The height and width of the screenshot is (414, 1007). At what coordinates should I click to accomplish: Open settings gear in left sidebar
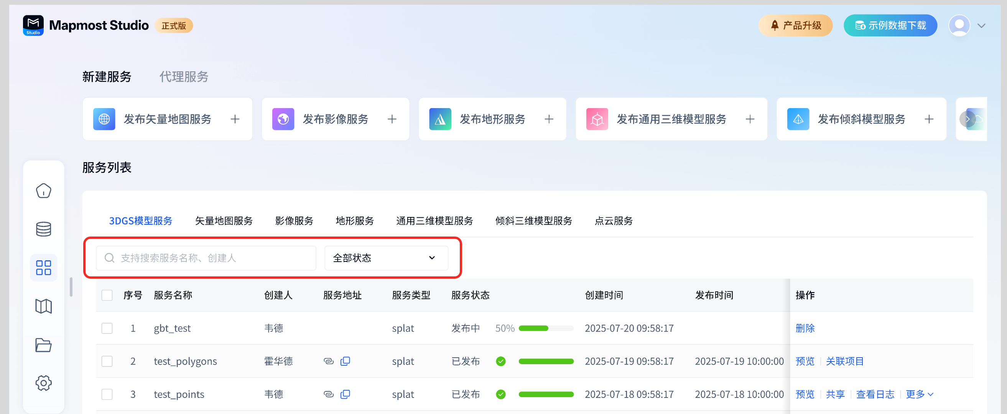tap(43, 383)
